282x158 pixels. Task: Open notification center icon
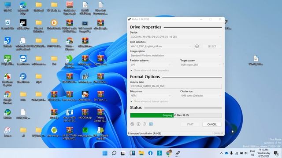[276, 153]
